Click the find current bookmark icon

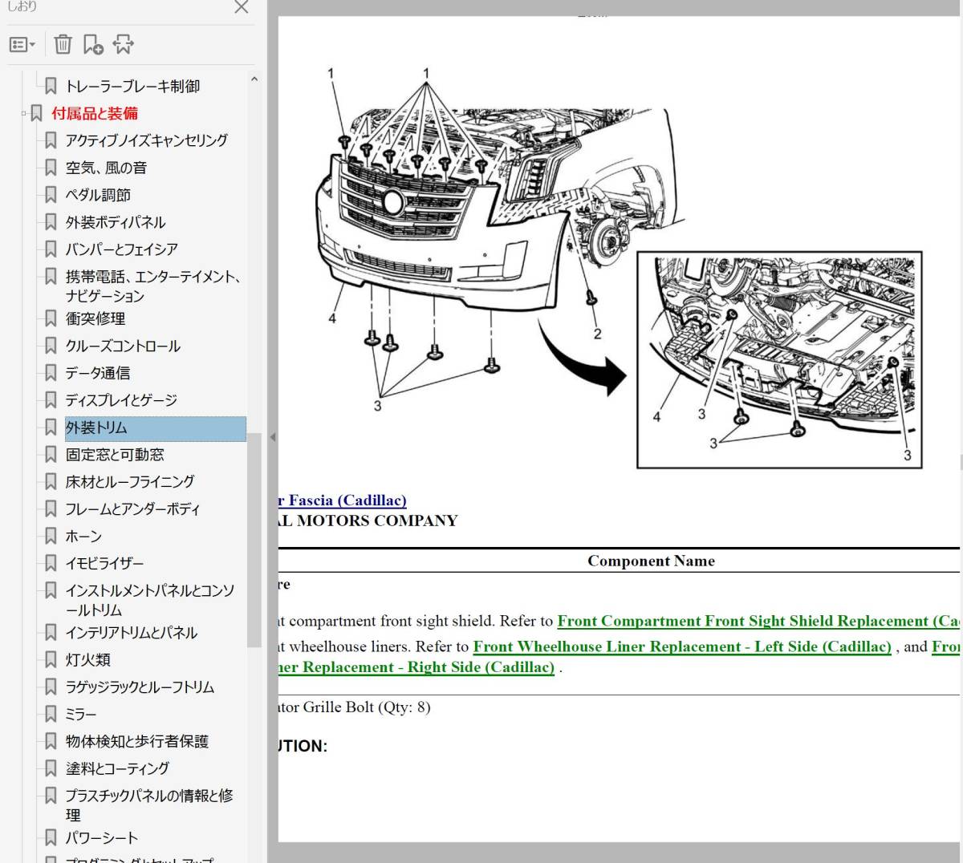[x=123, y=44]
